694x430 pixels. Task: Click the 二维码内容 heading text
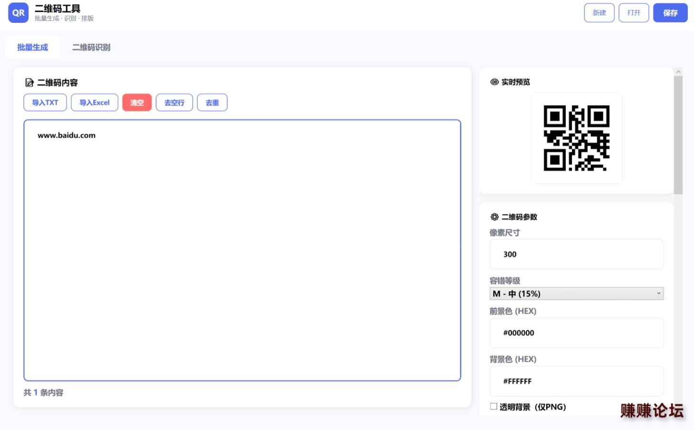[x=58, y=83]
